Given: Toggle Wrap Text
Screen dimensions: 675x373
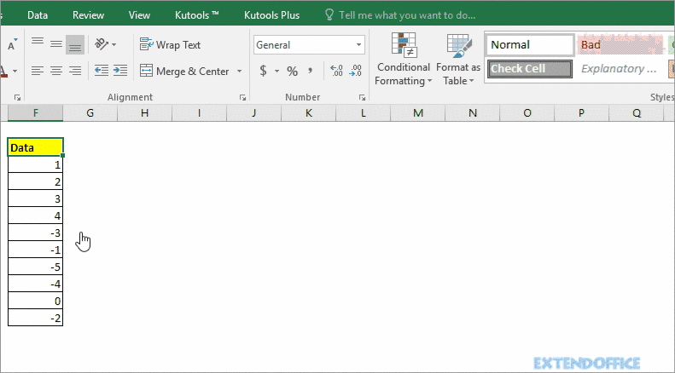Looking at the screenshot, I should point(170,44).
